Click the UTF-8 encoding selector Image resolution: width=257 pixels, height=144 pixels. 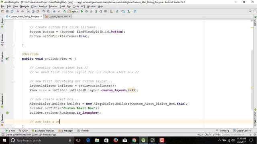(x=216, y=134)
